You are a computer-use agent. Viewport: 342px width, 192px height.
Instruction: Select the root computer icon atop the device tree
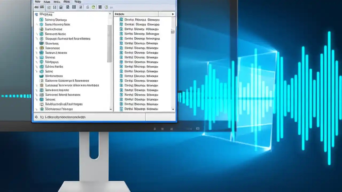click(37, 14)
